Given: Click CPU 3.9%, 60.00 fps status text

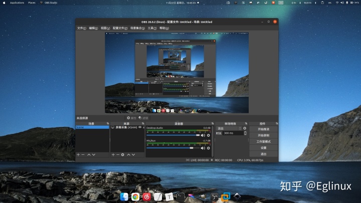Looking at the screenshot, I should click(x=250, y=160).
